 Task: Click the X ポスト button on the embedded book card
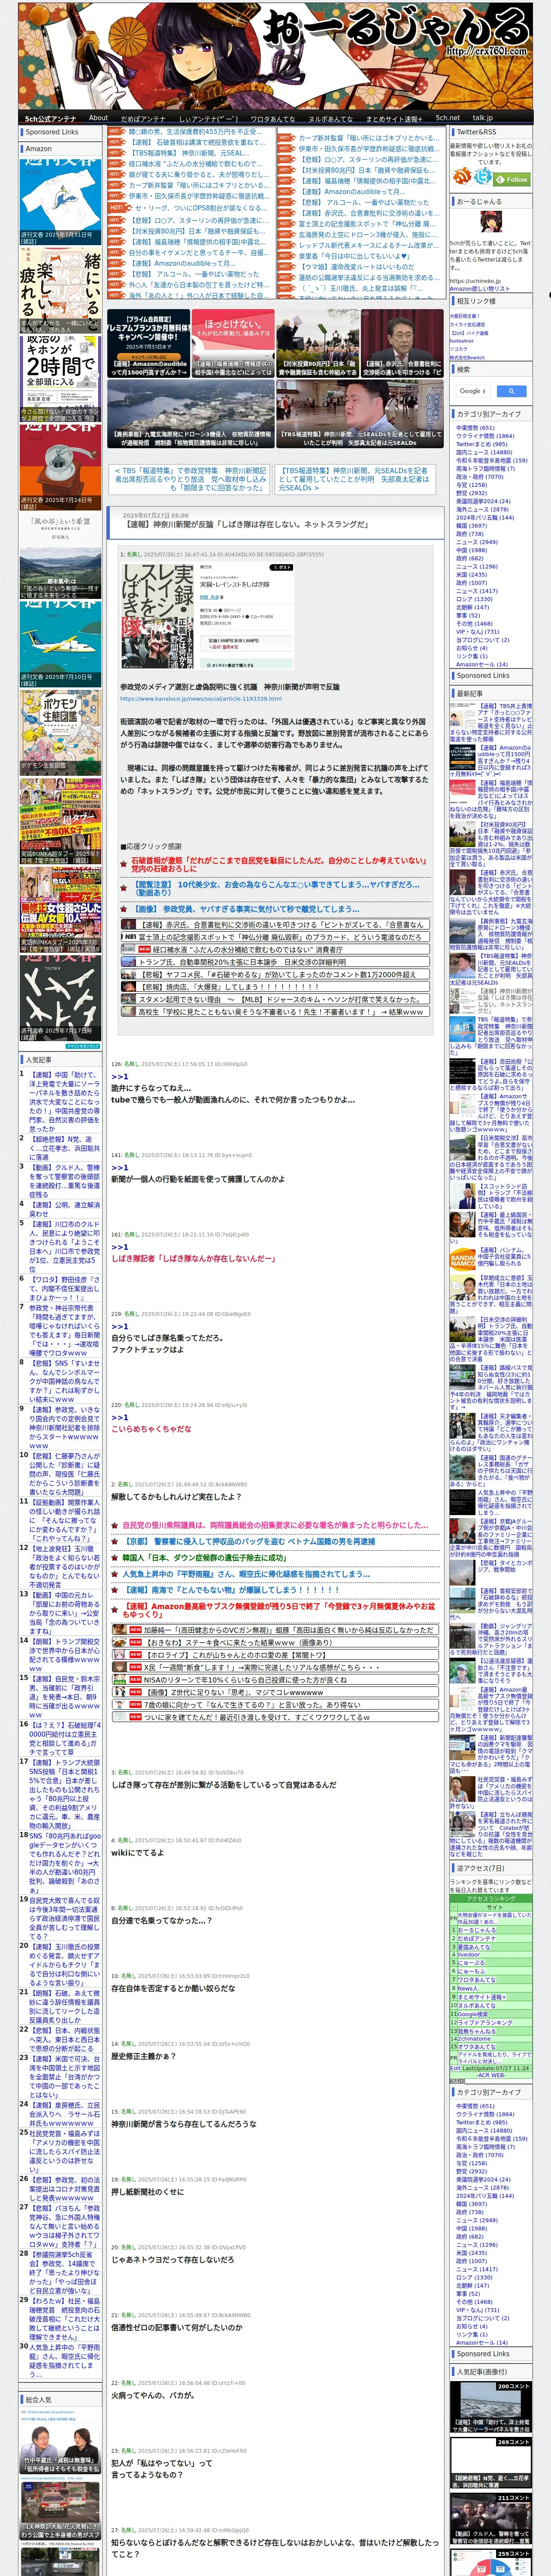pyautogui.click(x=281, y=567)
